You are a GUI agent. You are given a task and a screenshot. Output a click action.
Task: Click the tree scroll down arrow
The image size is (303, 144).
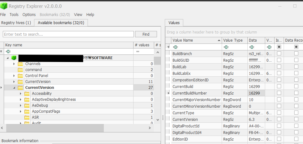(x=158, y=120)
